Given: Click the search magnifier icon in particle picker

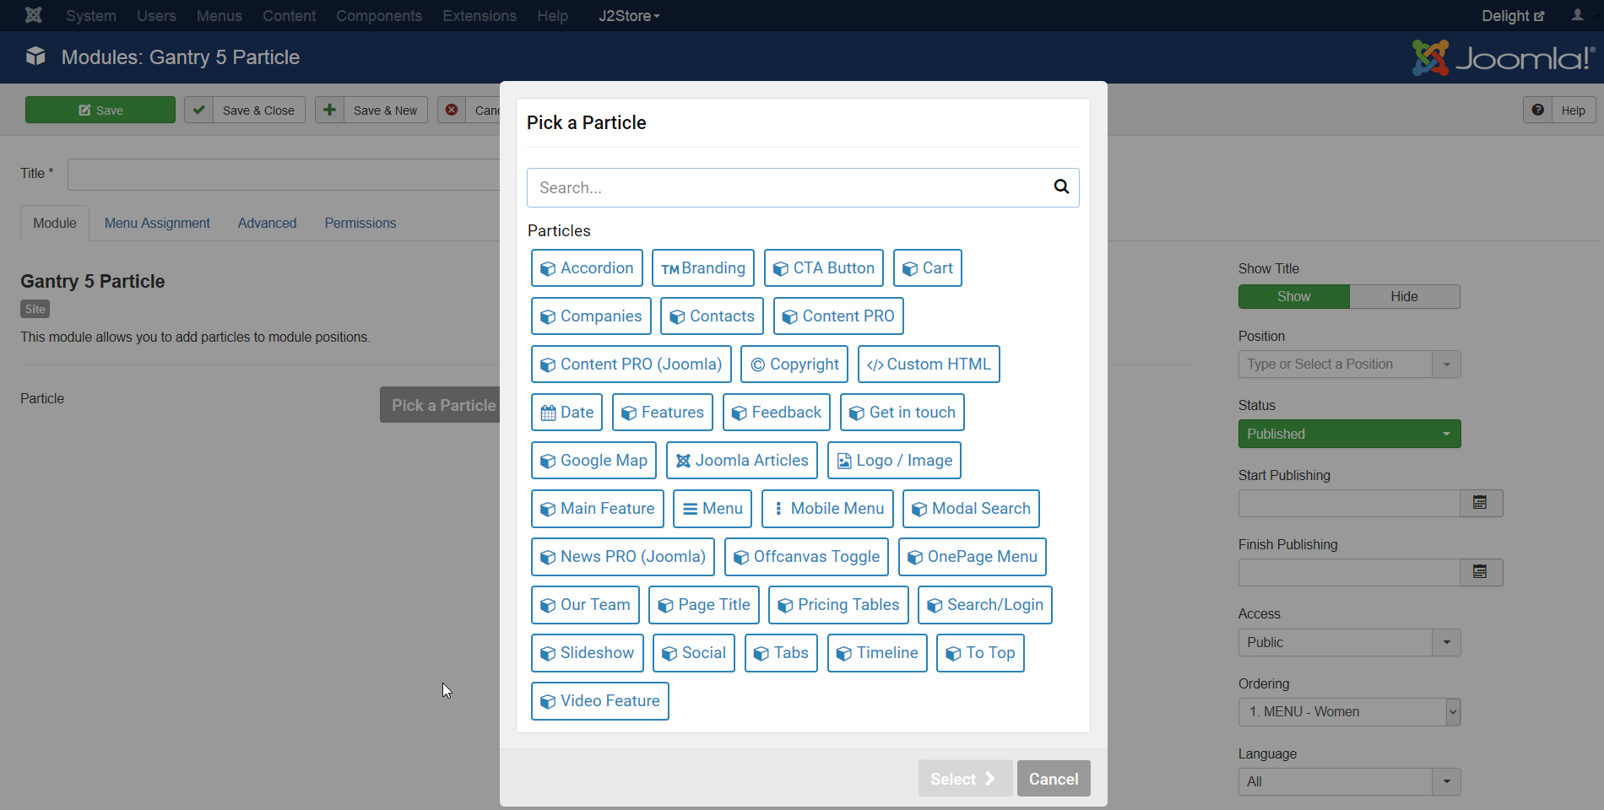Looking at the screenshot, I should 1061,187.
